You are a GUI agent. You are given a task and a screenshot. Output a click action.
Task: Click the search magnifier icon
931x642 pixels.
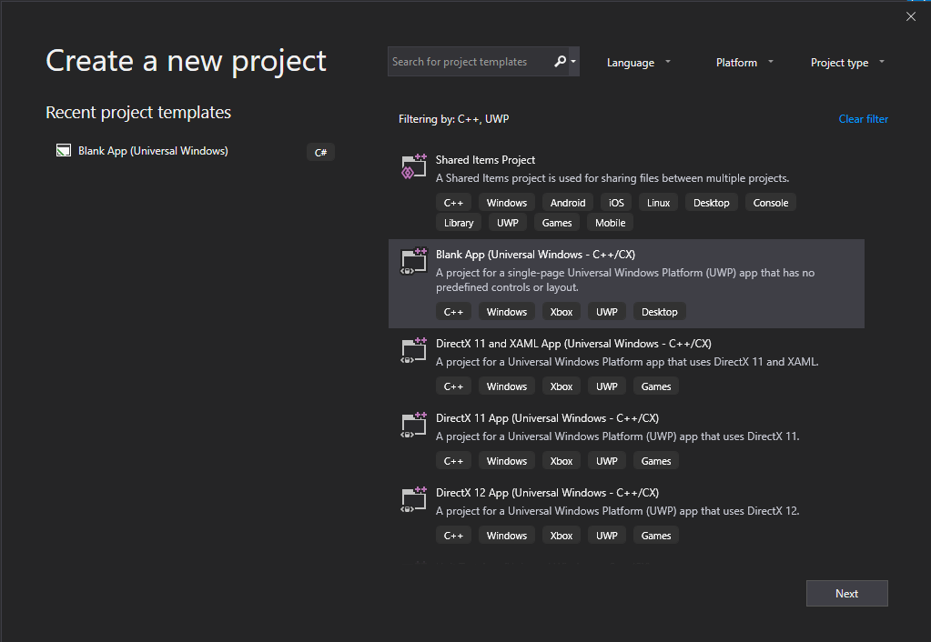tap(560, 61)
